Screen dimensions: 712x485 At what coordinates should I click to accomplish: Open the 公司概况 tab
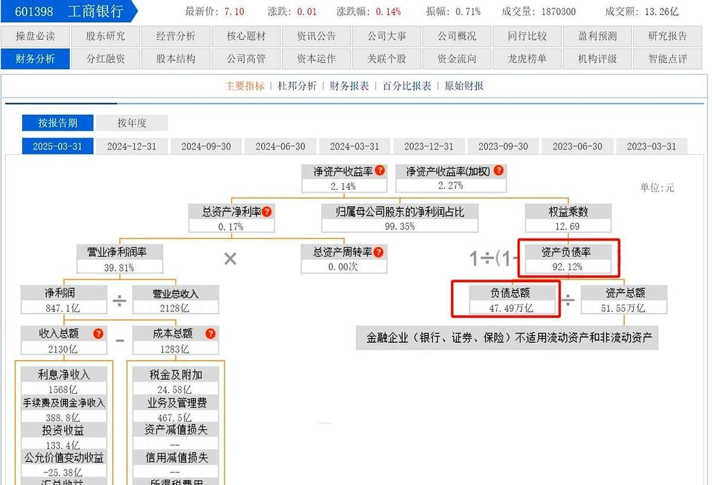coord(457,37)
